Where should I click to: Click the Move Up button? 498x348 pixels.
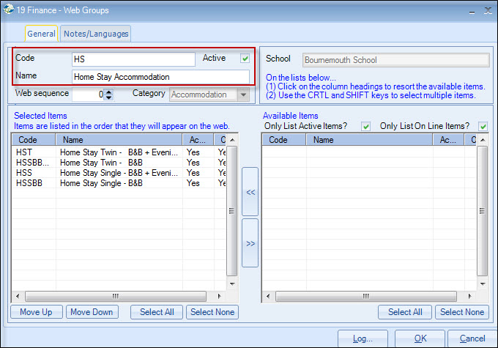tap(36, 312)
